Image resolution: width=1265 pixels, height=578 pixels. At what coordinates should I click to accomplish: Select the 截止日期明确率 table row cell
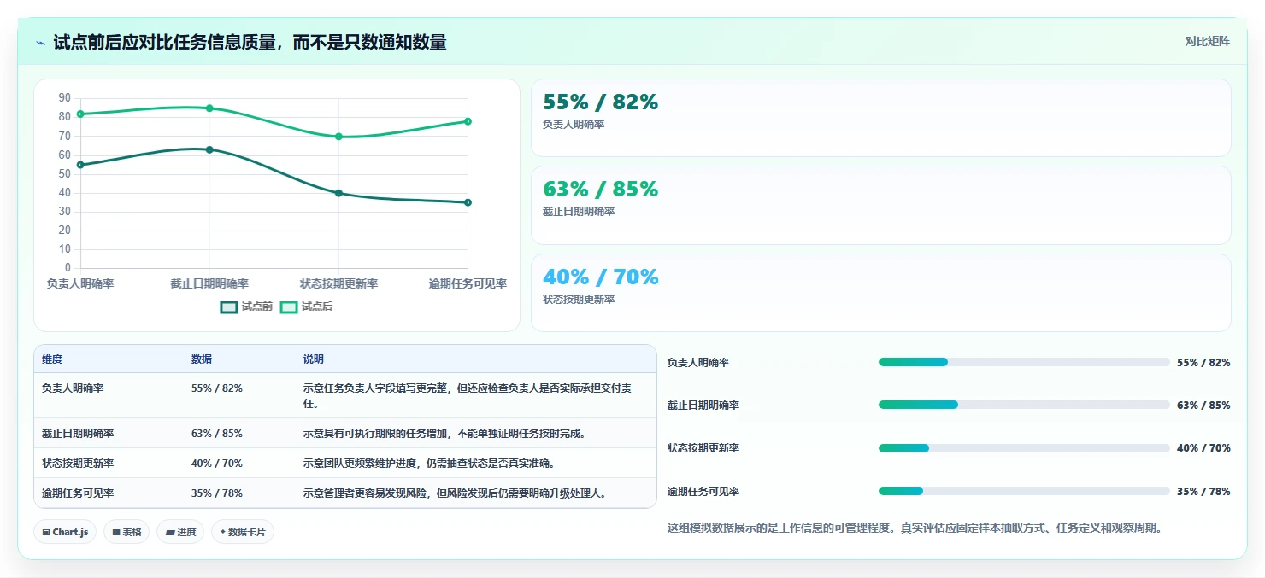click(78, 433)
